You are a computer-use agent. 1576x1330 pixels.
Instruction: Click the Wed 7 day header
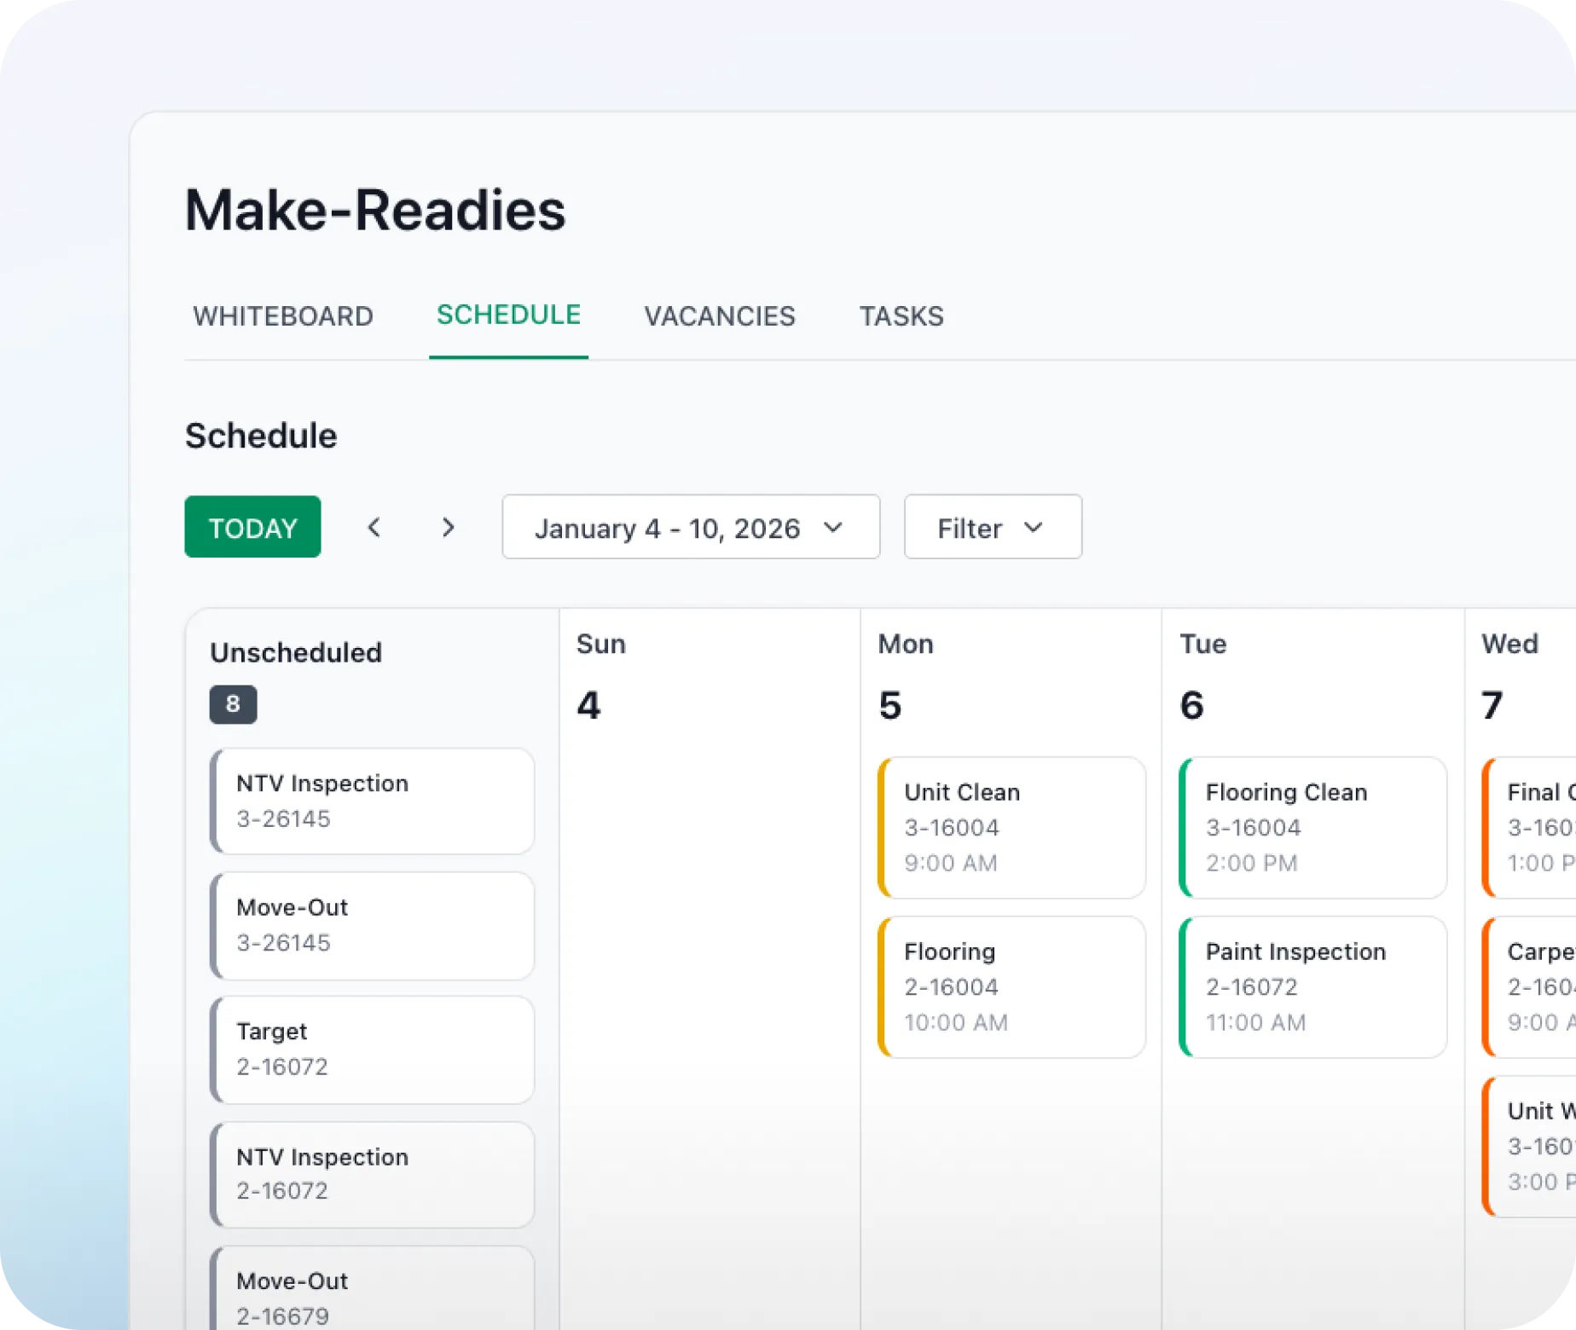tap(1509, 677)
